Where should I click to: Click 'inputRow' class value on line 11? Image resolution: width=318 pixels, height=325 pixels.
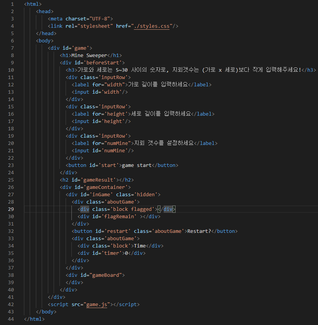113,77
